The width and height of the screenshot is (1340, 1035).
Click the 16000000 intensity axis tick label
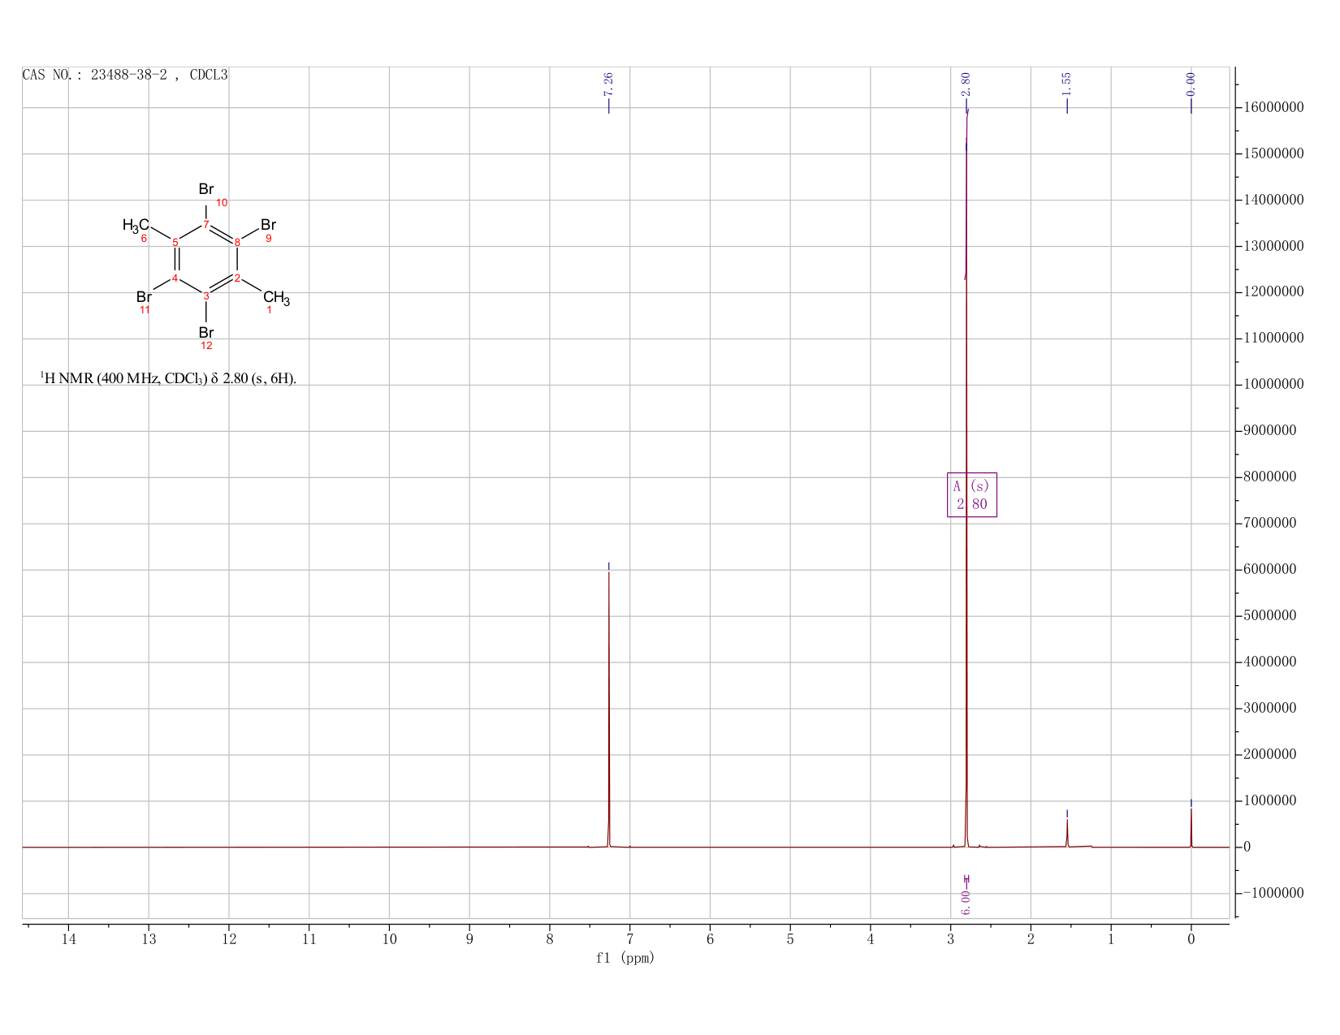(1273, 107)
